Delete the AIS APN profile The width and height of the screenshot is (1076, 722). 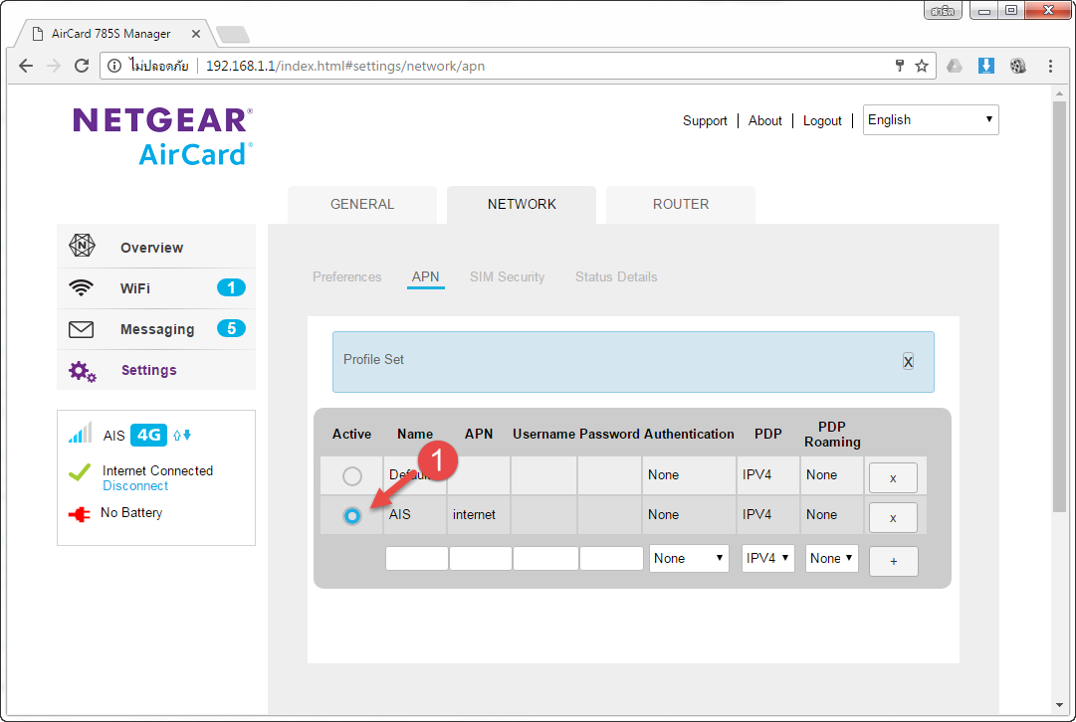[893, 518]
